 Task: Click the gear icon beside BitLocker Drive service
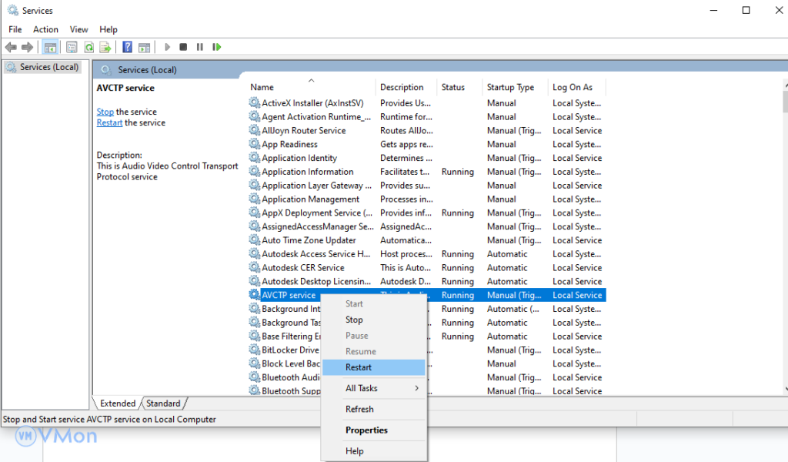[254, 350]
